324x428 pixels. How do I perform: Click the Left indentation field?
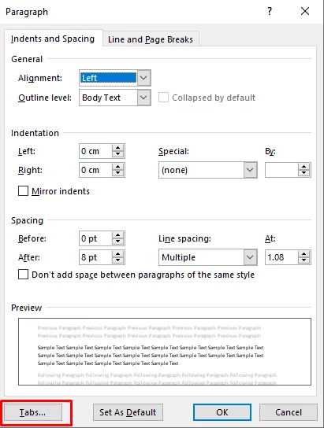(x=95, y=151)
